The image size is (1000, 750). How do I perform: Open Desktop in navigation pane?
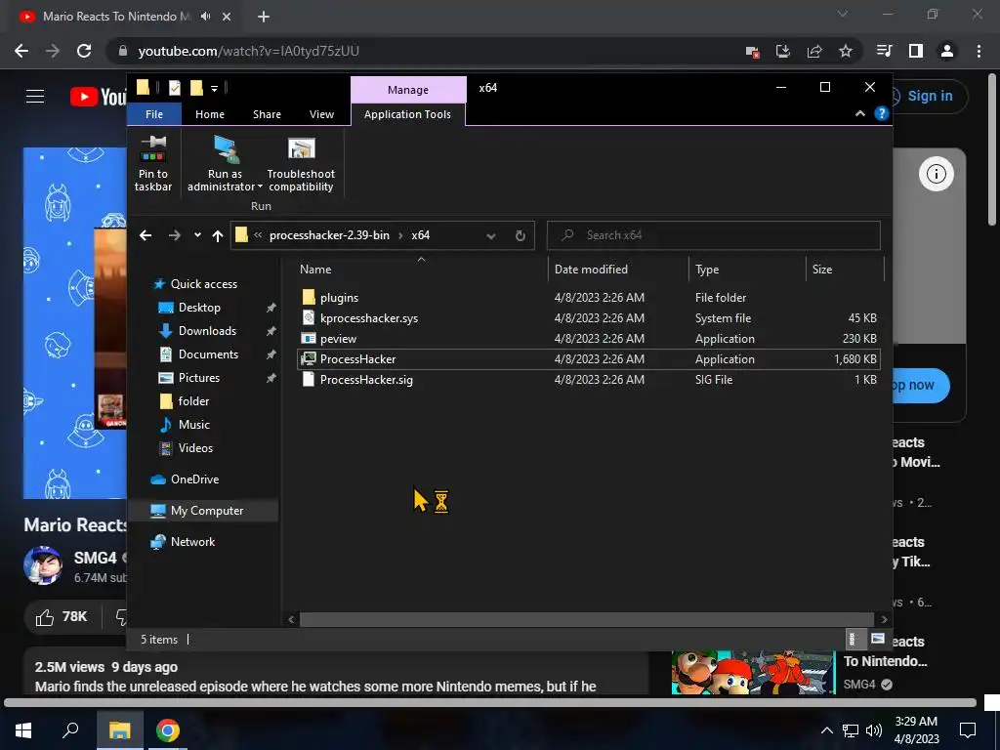click(199, 308)
